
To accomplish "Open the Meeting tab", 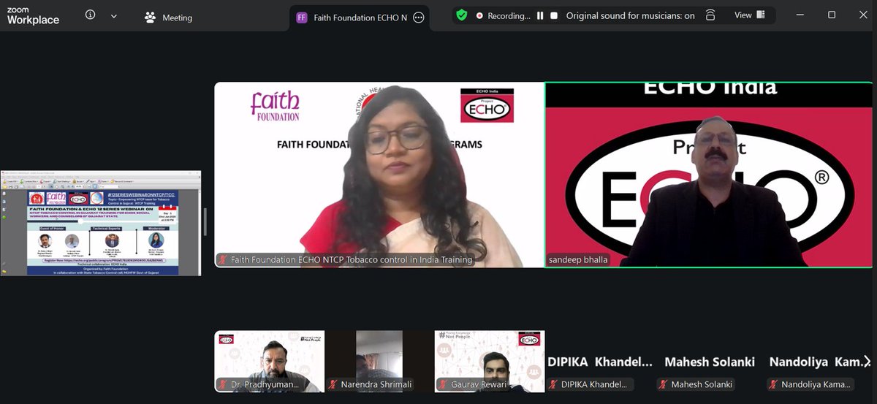I will point(169,18).
